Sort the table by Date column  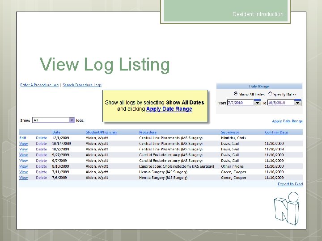(x=56, y=132)
